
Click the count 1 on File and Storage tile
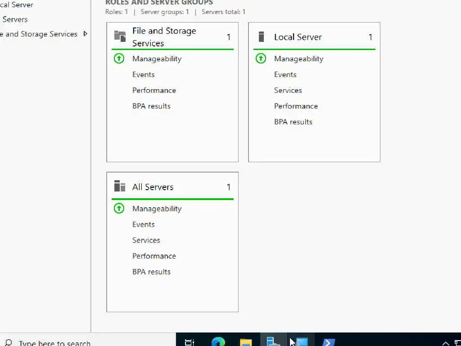pos(228,37)
